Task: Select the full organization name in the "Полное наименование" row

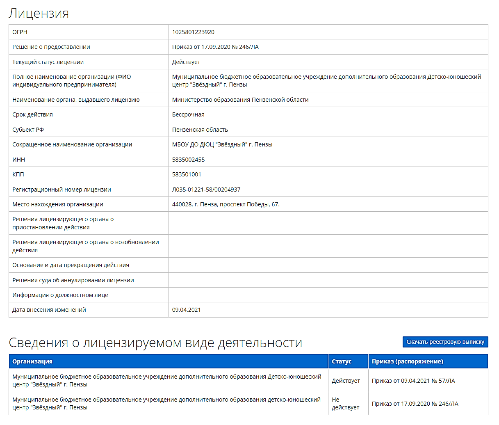Action: [326, 80]
